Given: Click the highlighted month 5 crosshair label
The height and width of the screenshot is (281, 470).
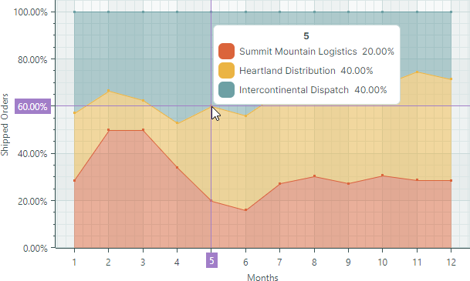Looking at the screenshot, I should [x=211, y=260].
